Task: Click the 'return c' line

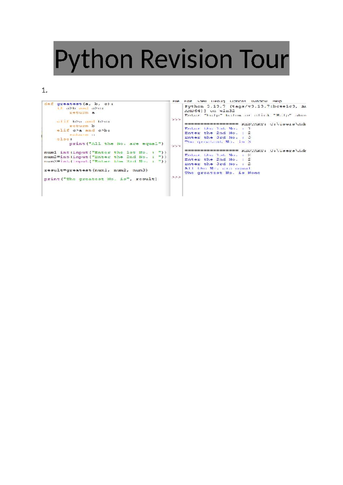Action: (82, 135)
